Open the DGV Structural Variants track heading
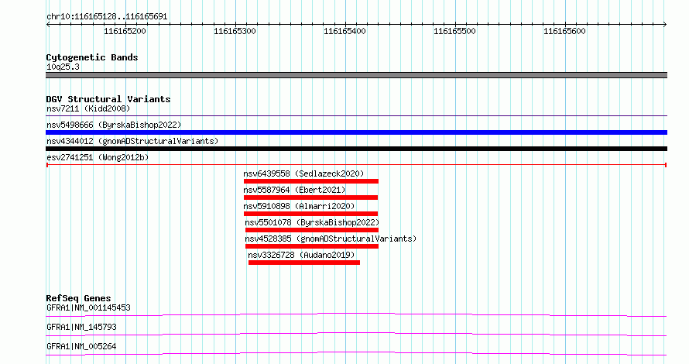 coord(108,99)
